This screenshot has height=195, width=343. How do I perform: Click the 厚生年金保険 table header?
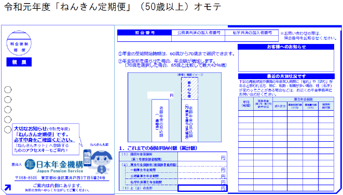(303, 99)
